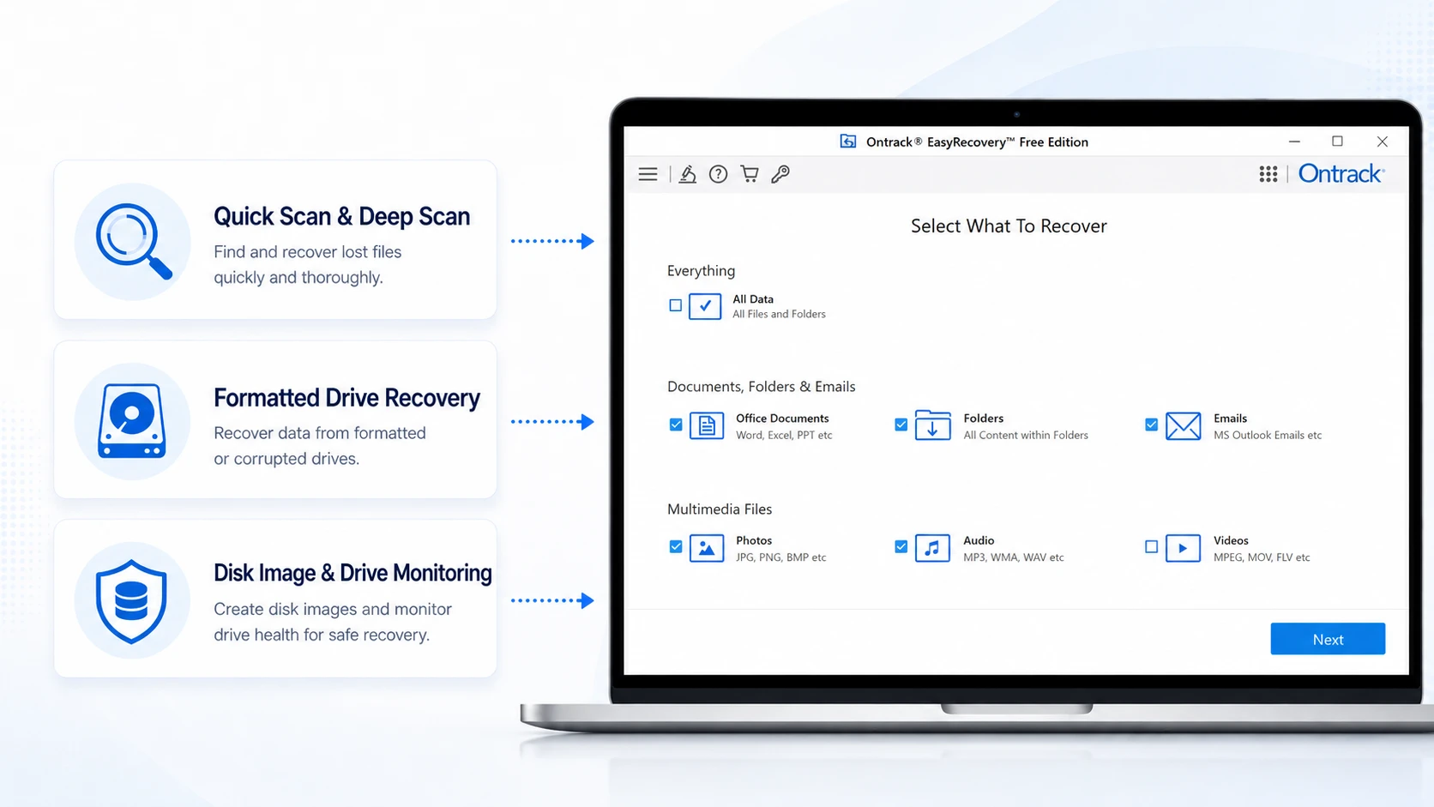Click the Folders download icon

[932, 425]
